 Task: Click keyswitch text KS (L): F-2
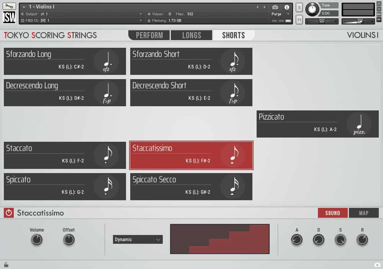[73, 161]
